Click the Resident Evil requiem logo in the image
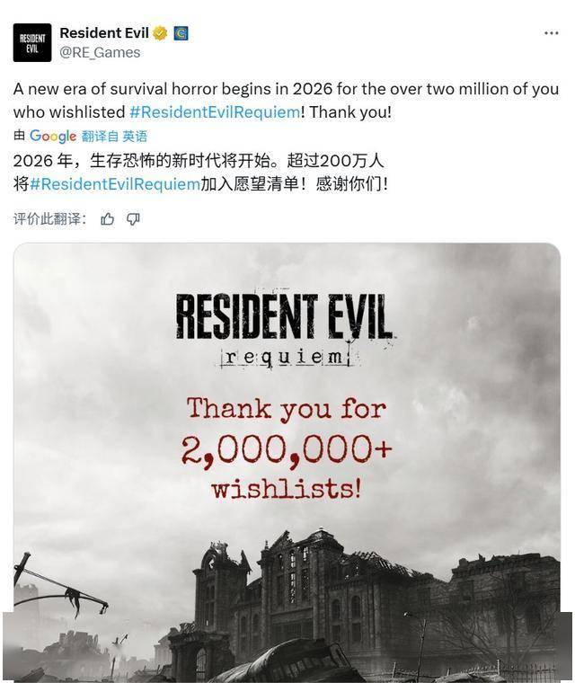Screen dimensions: 575x683 (x=285, y=330)
